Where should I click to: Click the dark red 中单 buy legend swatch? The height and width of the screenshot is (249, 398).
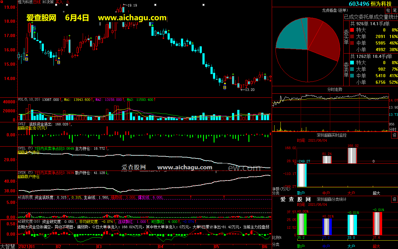pyautogui.click(x=352, y=43)
